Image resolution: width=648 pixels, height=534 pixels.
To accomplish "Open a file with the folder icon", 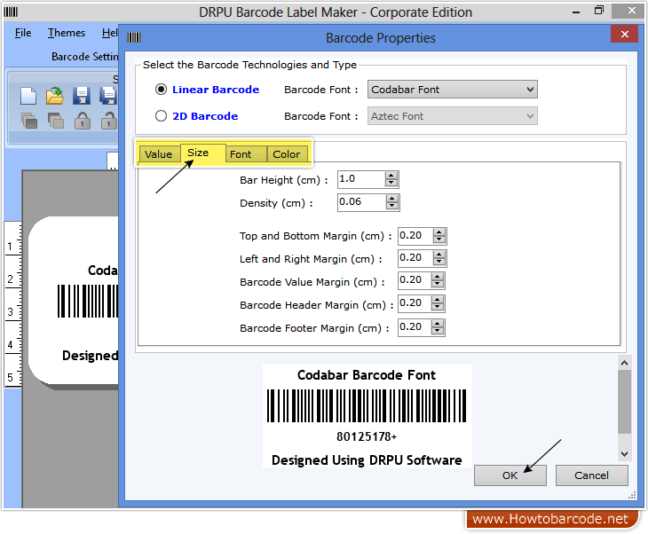I will pyautogui.click(x=54, y=96).
